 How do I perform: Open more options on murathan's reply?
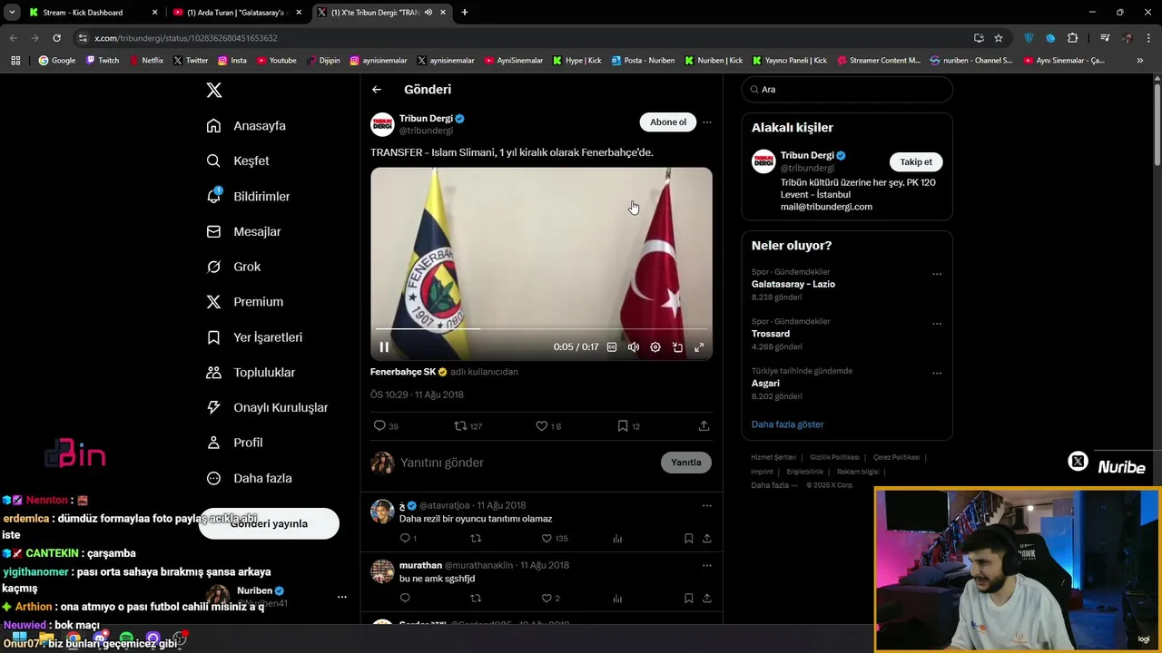(x=706, y=565)
